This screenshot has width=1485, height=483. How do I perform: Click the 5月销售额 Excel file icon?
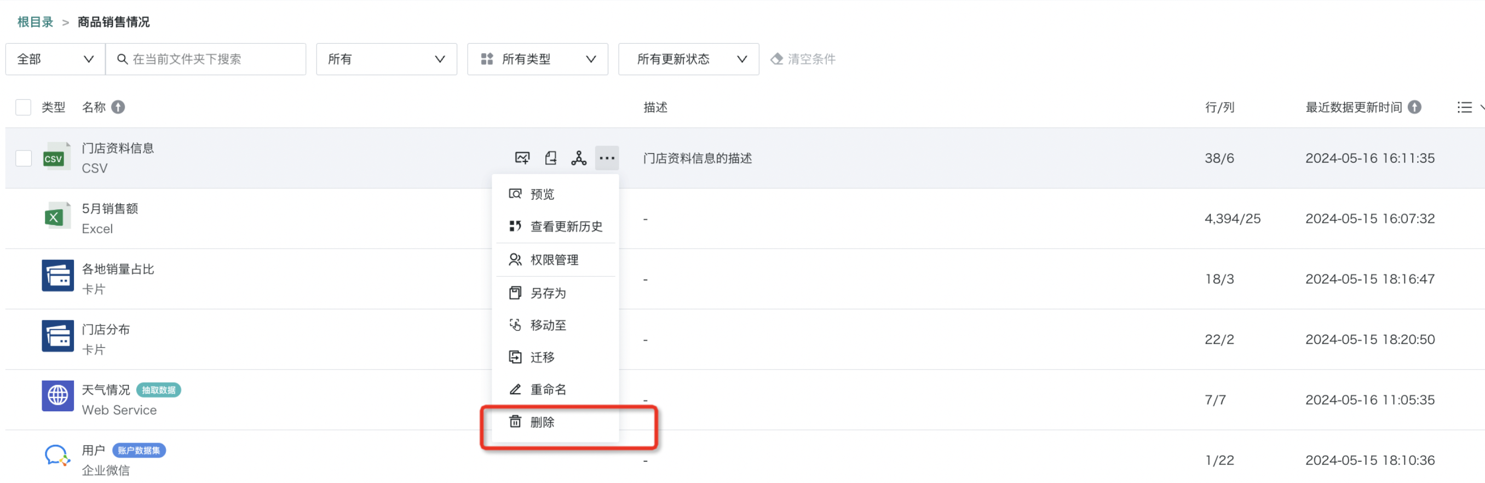(x=56, y=218)
